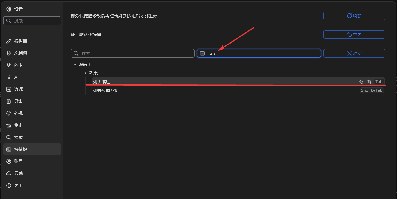Click the keyboard icon in shortcut input
Viewport: 397px width, 199px height.
pyautogui.click(x=202, y=53)
